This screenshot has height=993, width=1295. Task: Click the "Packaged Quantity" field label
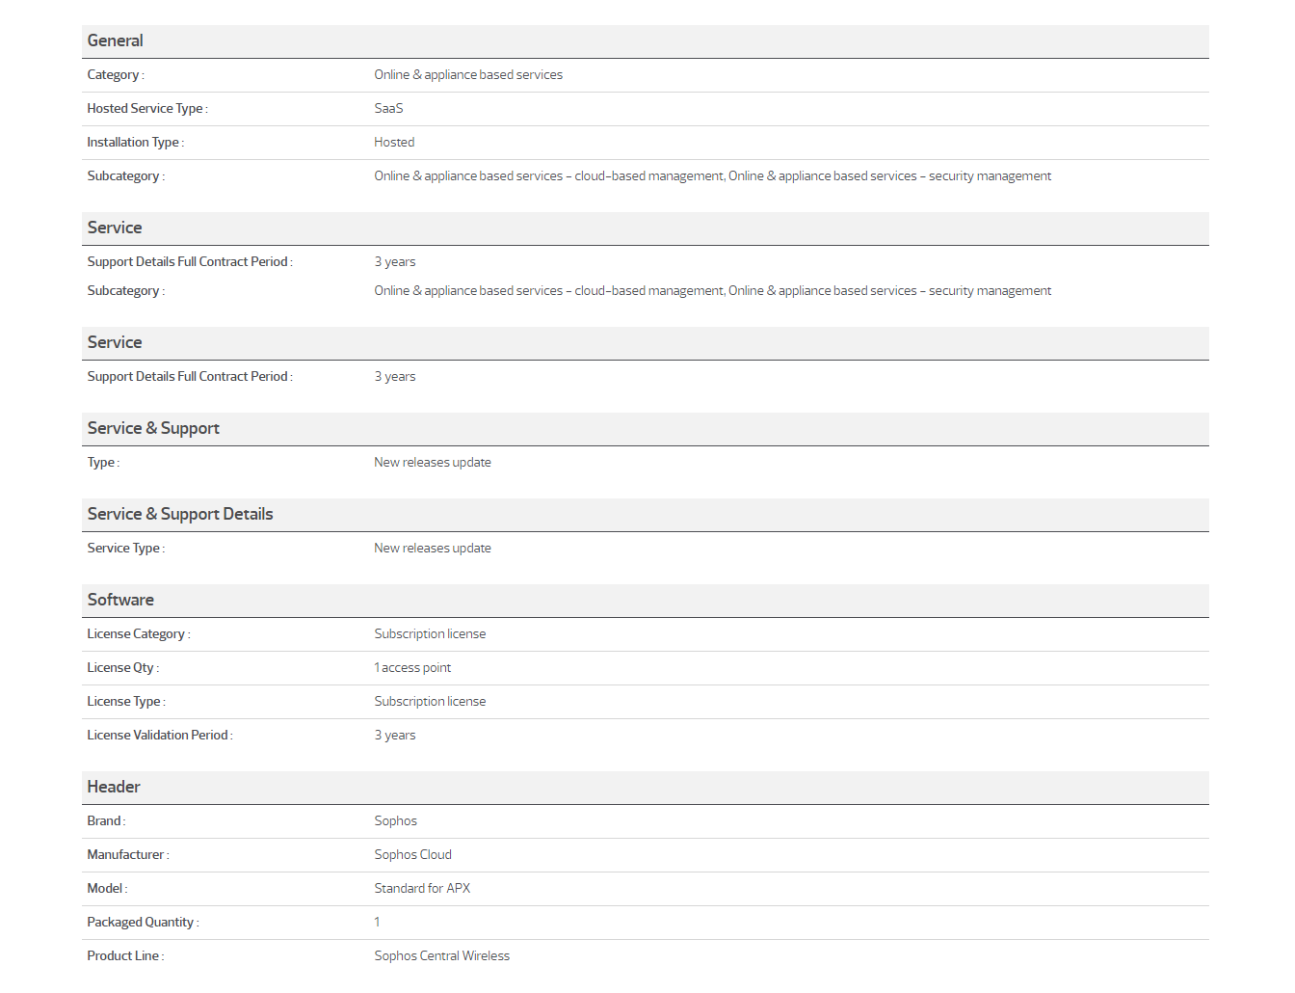141,923
